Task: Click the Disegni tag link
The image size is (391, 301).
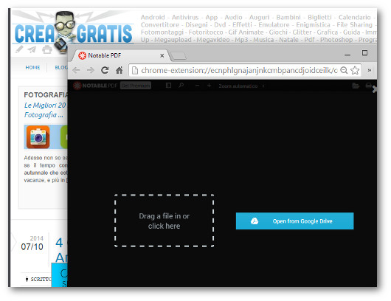Action: [x=196, y=25]
